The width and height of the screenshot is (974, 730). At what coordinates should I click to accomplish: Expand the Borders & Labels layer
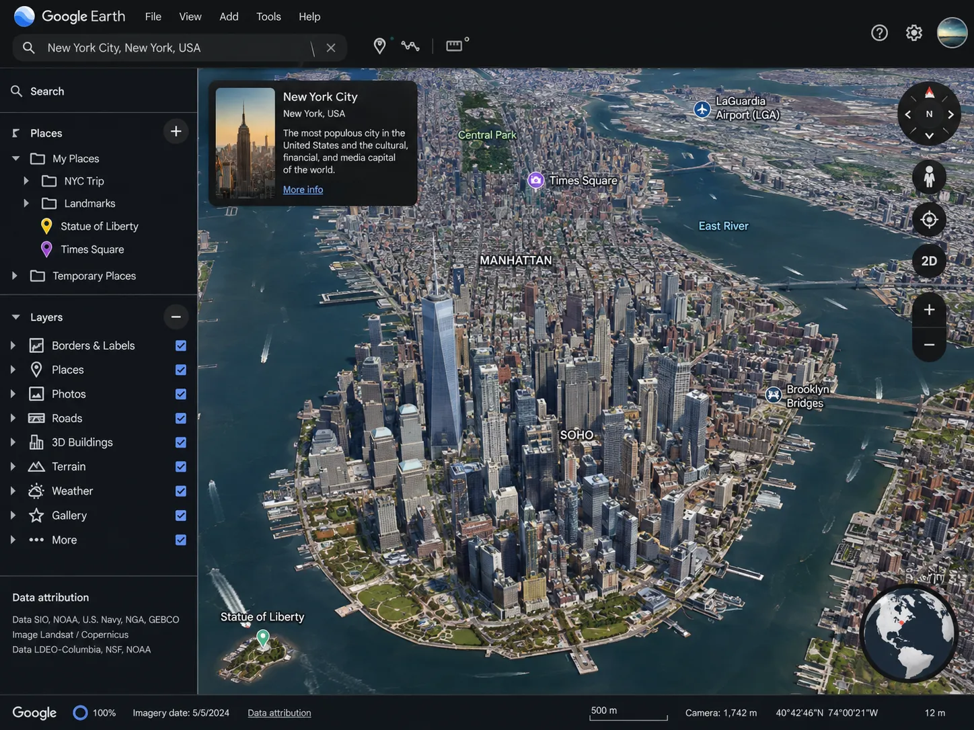(x=13, y=346)
